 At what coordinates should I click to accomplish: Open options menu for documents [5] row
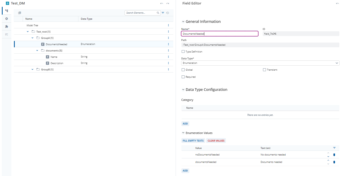click(168, 50)
